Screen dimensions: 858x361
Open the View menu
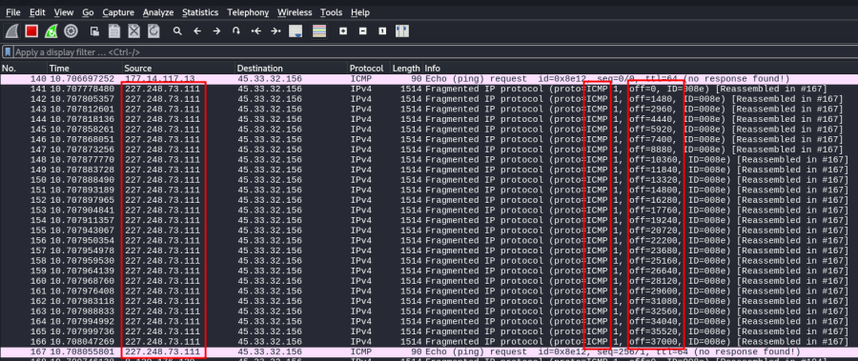coord(64,12)
